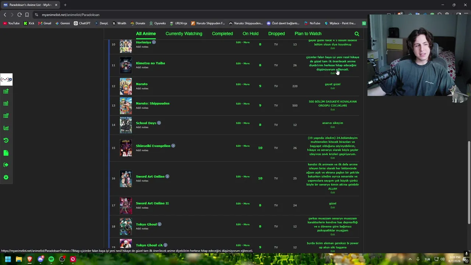Click the document page sidebar icon
Screen dimensions: 471x265
[6, 153]
